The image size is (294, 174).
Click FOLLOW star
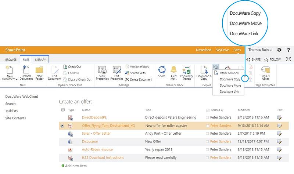[266, 59]
